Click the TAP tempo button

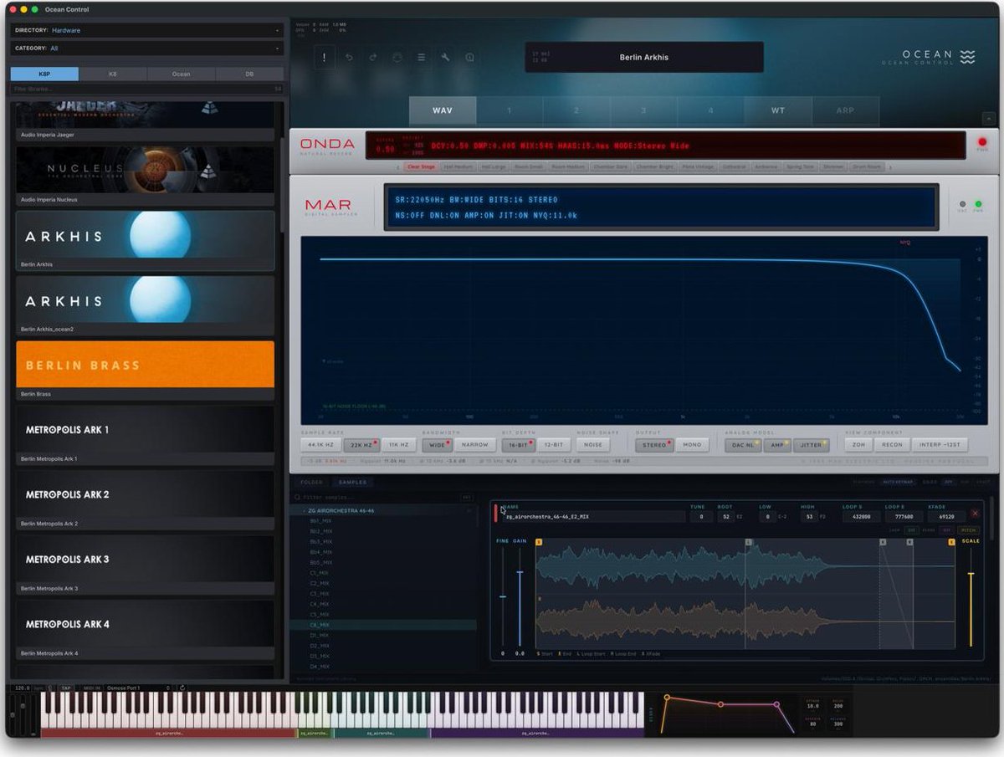click(66, 688)
